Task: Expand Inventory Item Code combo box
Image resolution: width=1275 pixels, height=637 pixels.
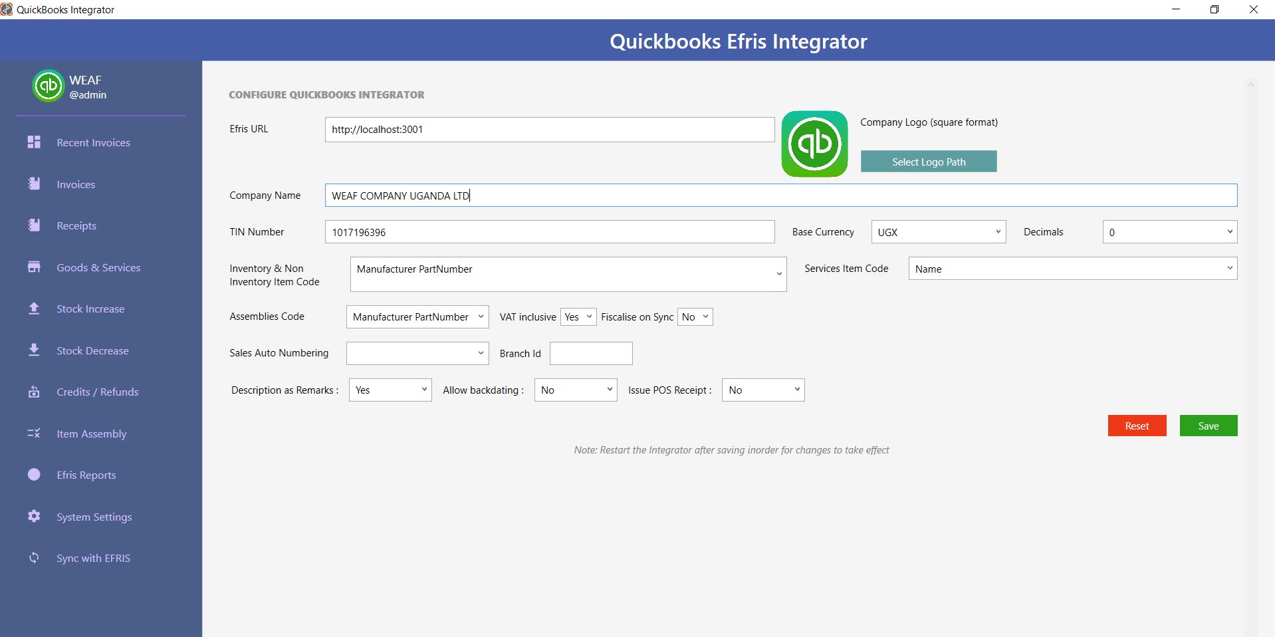Action: [x=568, y=274]
